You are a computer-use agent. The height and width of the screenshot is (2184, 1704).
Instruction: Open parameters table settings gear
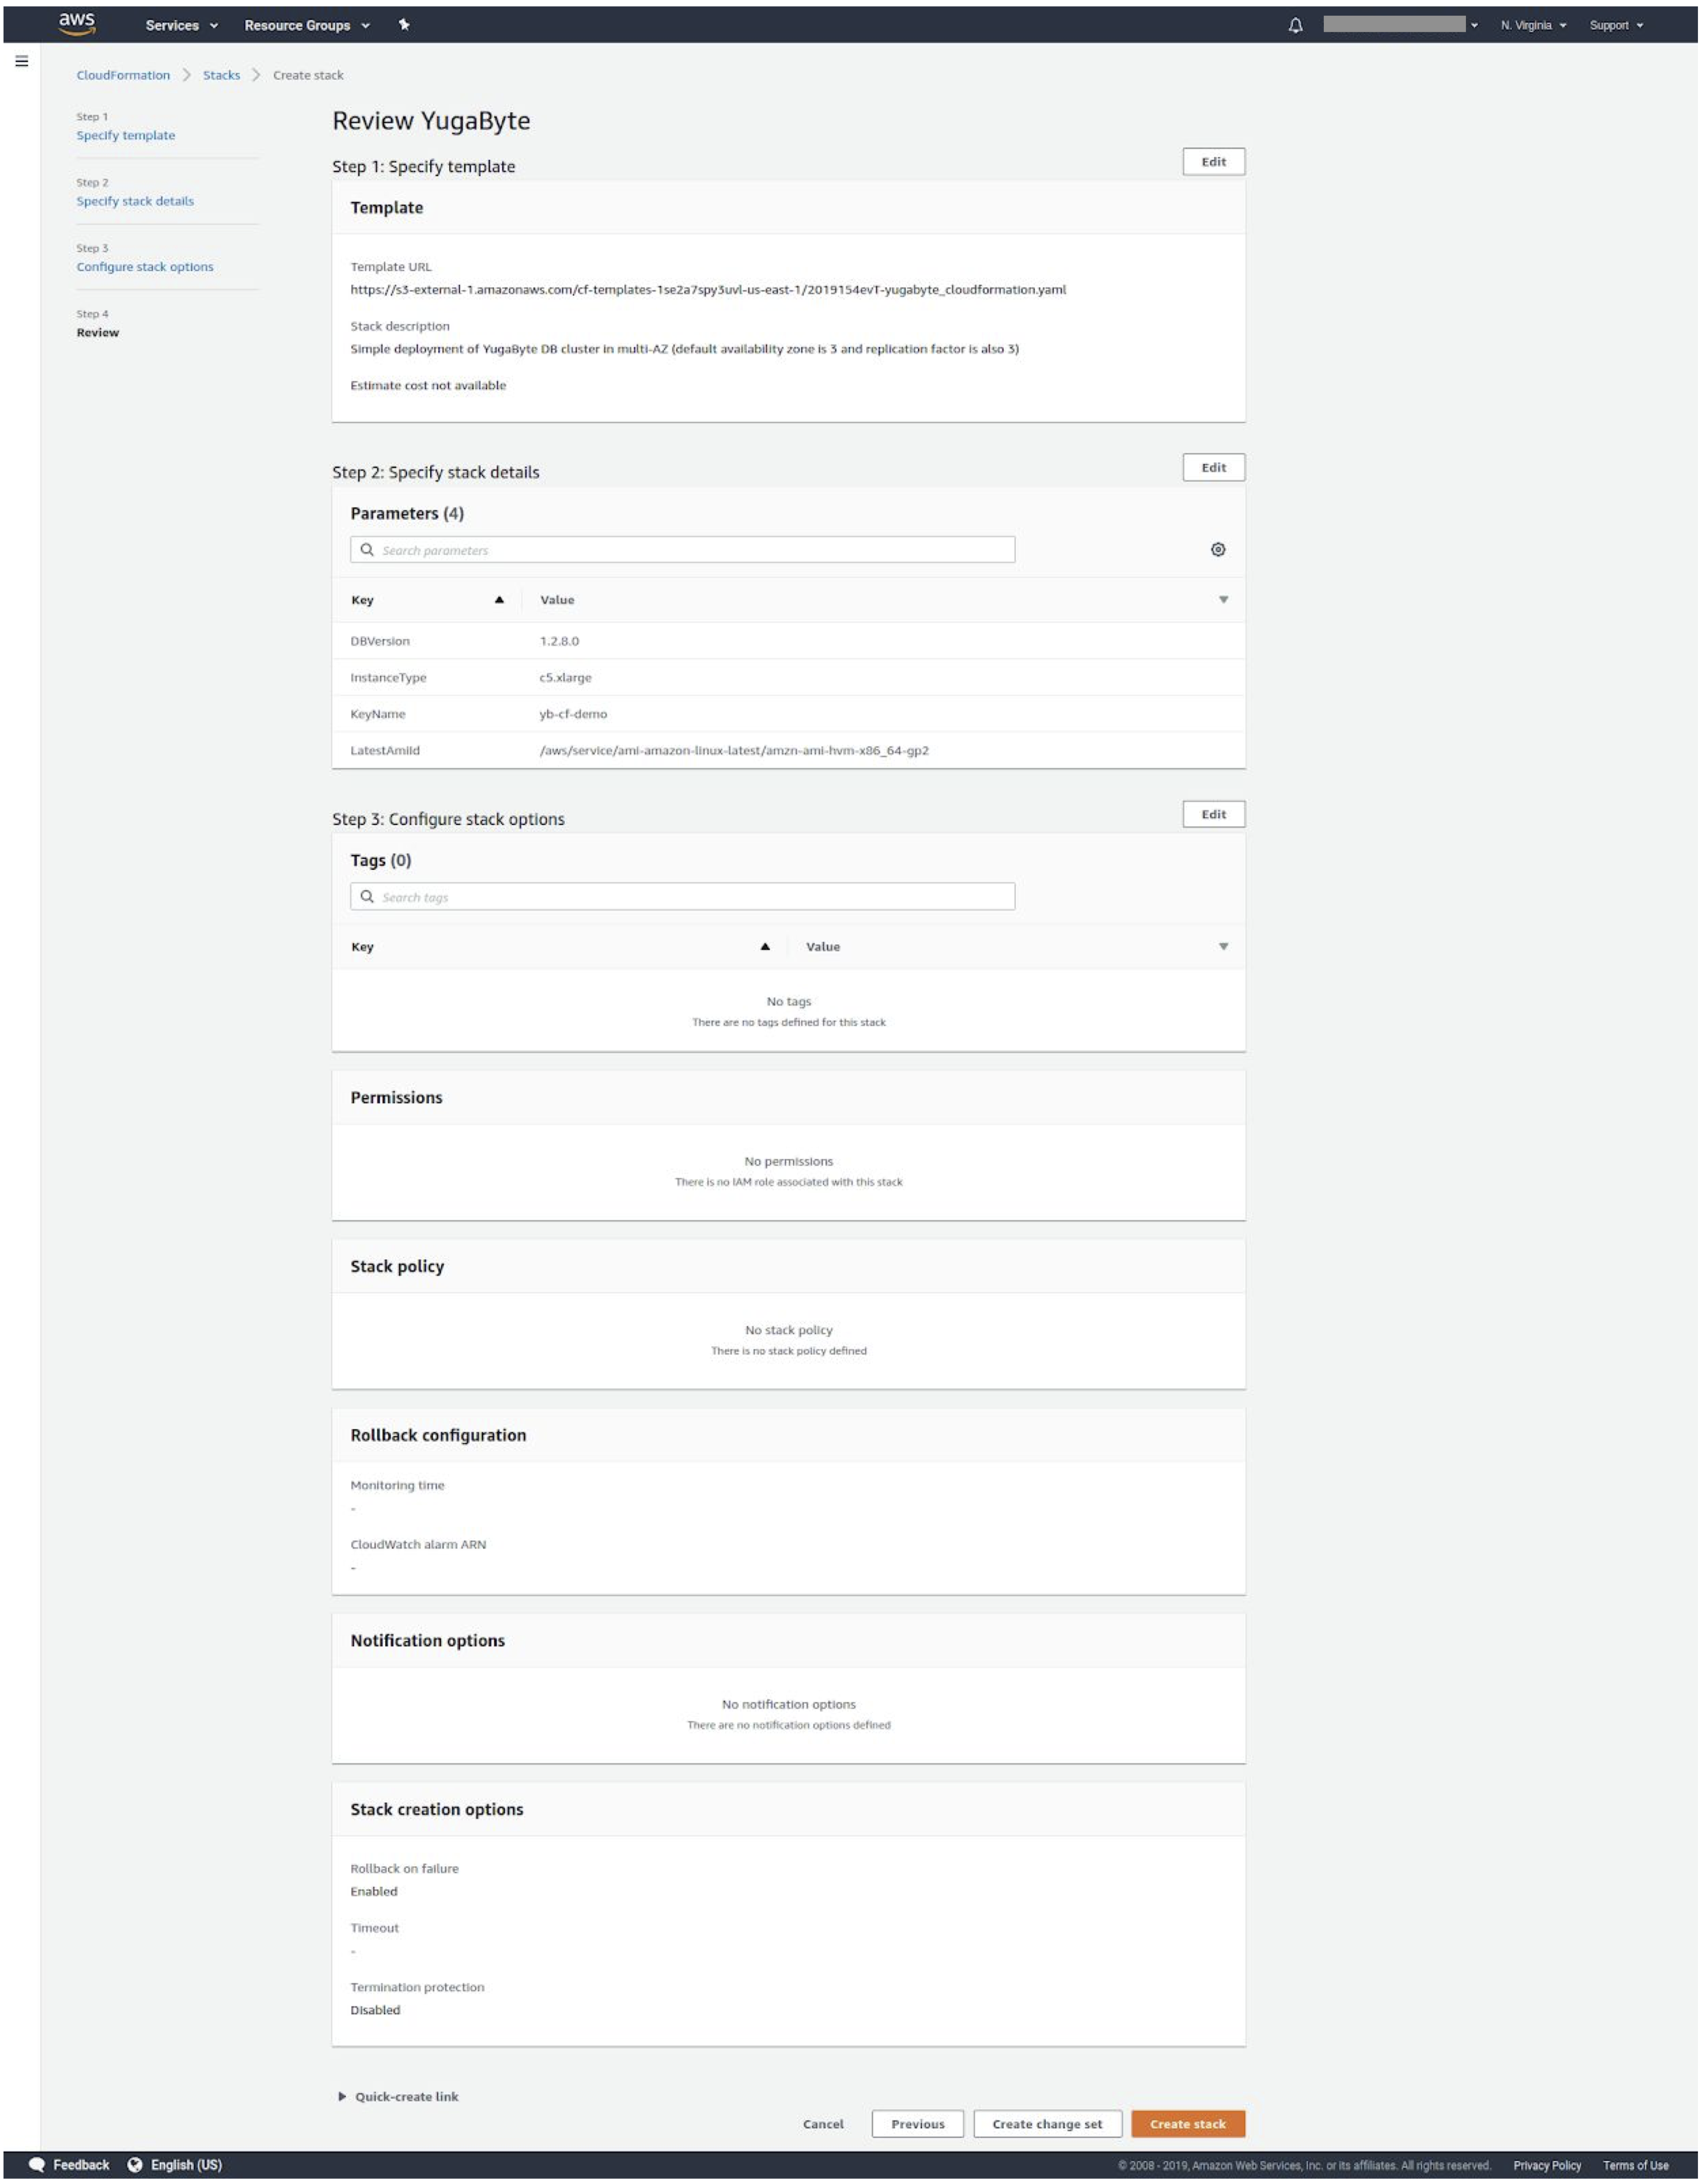pyautogui.click(x=1217, y=549)
